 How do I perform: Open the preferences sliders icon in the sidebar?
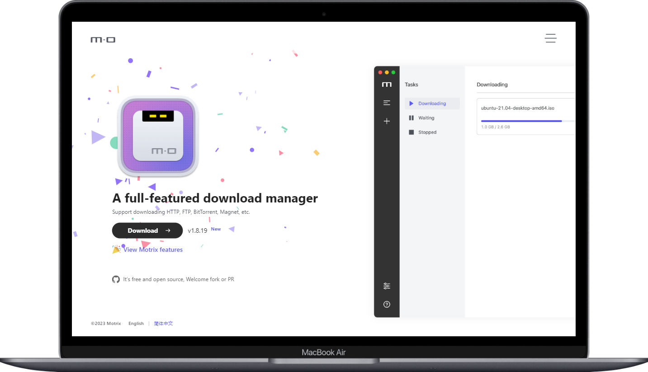pyautogui.click(x=387, y=286)
